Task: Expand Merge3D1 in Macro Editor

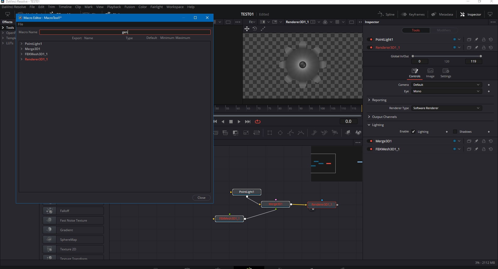Action: (22, 49)
